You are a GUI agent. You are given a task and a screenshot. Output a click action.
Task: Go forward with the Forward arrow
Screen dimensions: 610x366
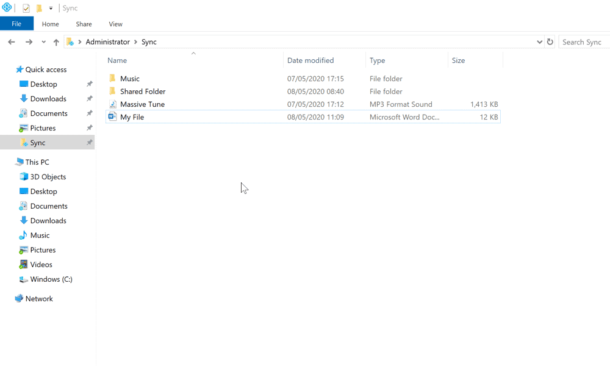29,42
